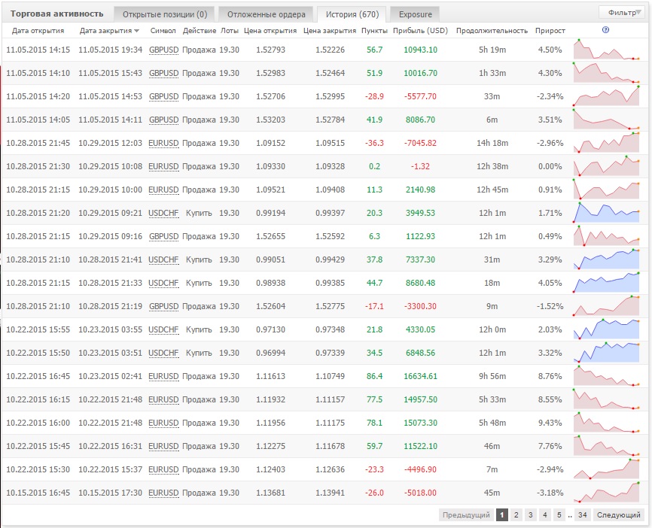The width and height of the screenshot is (652, 528).
Task: Select close price 0.99429
Action: coord(330,259)
